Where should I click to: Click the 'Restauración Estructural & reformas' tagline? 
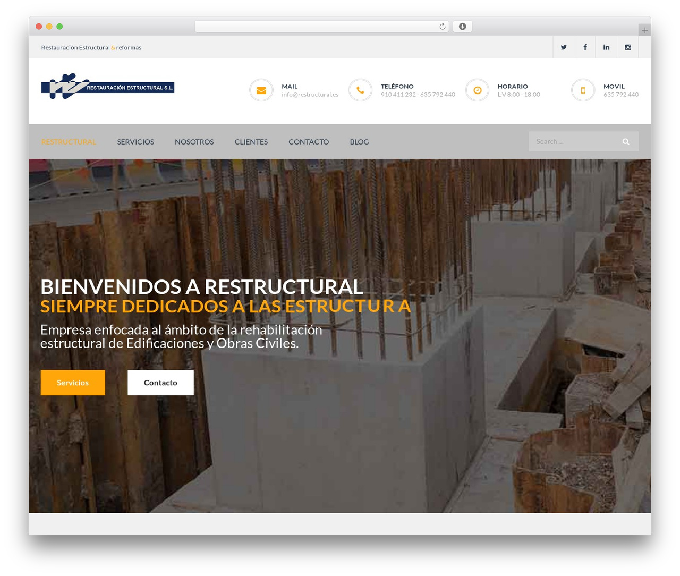coord(91,47)
